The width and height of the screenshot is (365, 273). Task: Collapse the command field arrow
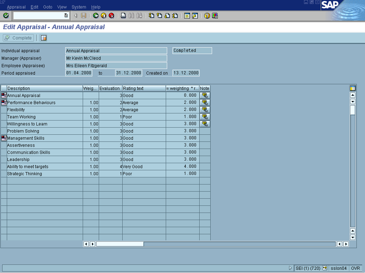click(x=76, y=16)
